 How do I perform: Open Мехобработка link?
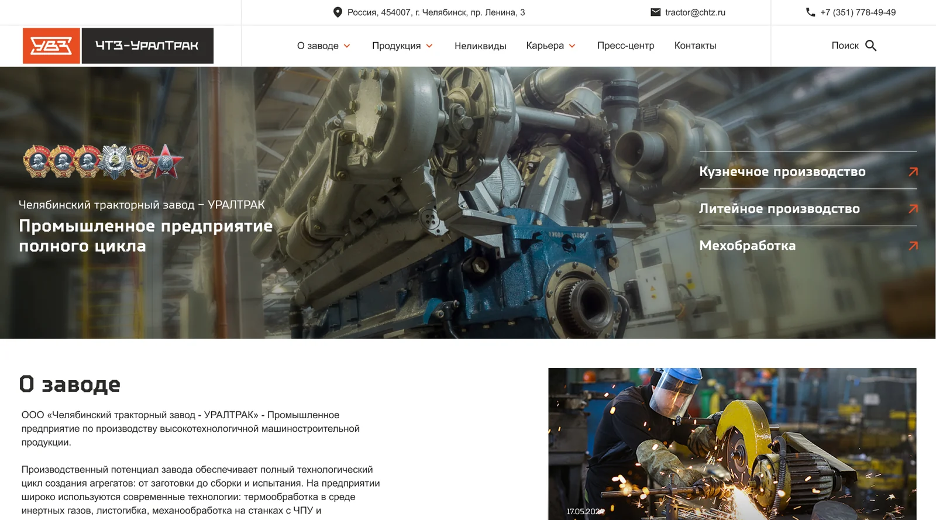(747, 246)
